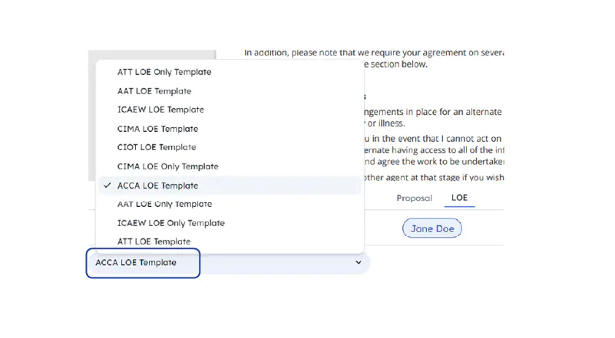Select CIMA LOE Only Template
The height and width of the screenshot is (338, 615).
click(167, 166)
